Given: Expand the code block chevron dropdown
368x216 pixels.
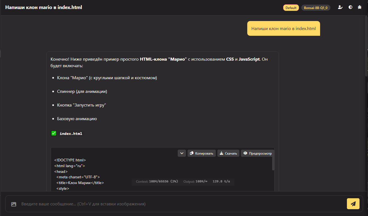Looking at the screenshot, I should [x=182, y=153].
